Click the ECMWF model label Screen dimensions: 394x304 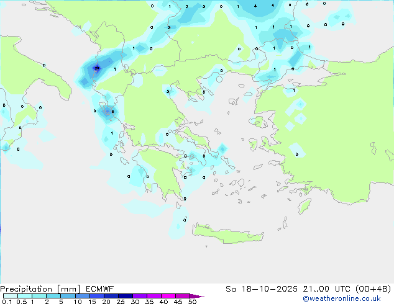pos(100,289)
